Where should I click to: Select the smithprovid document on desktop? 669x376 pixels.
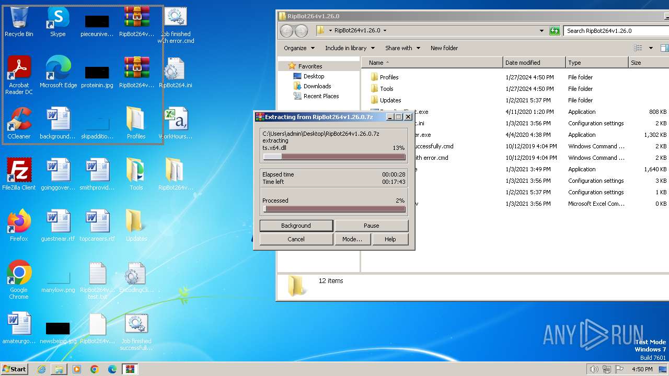pyautogui.click(x=97, y=174)
